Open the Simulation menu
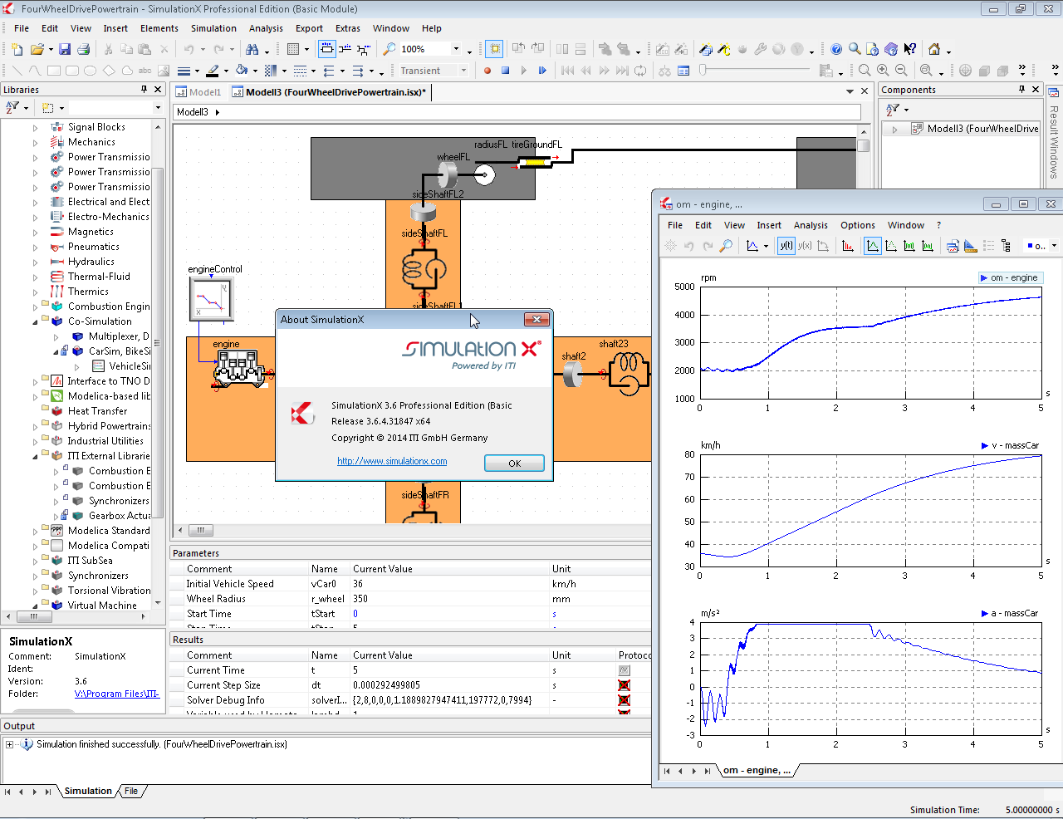Viewport: 1063px width, 819px height. [x=213, y=28]
